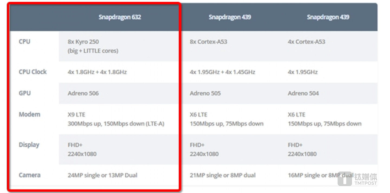Click the TMTPOST watermark logo icon

click(x=344, y=179)
